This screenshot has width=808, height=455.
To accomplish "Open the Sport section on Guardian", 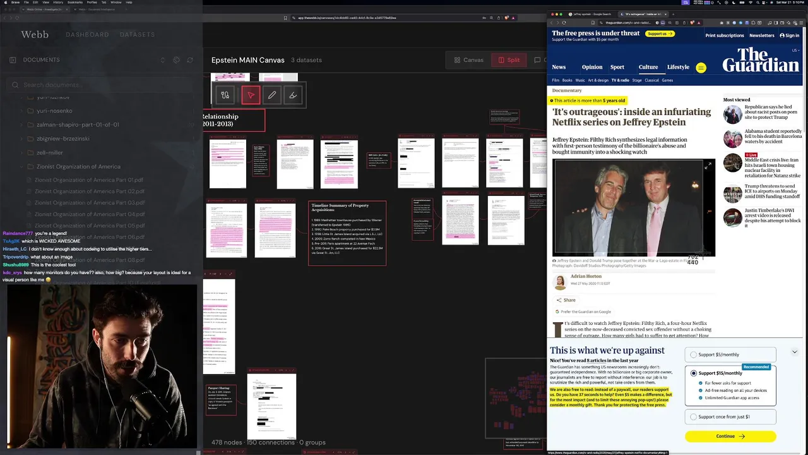I will pos(617,67).
